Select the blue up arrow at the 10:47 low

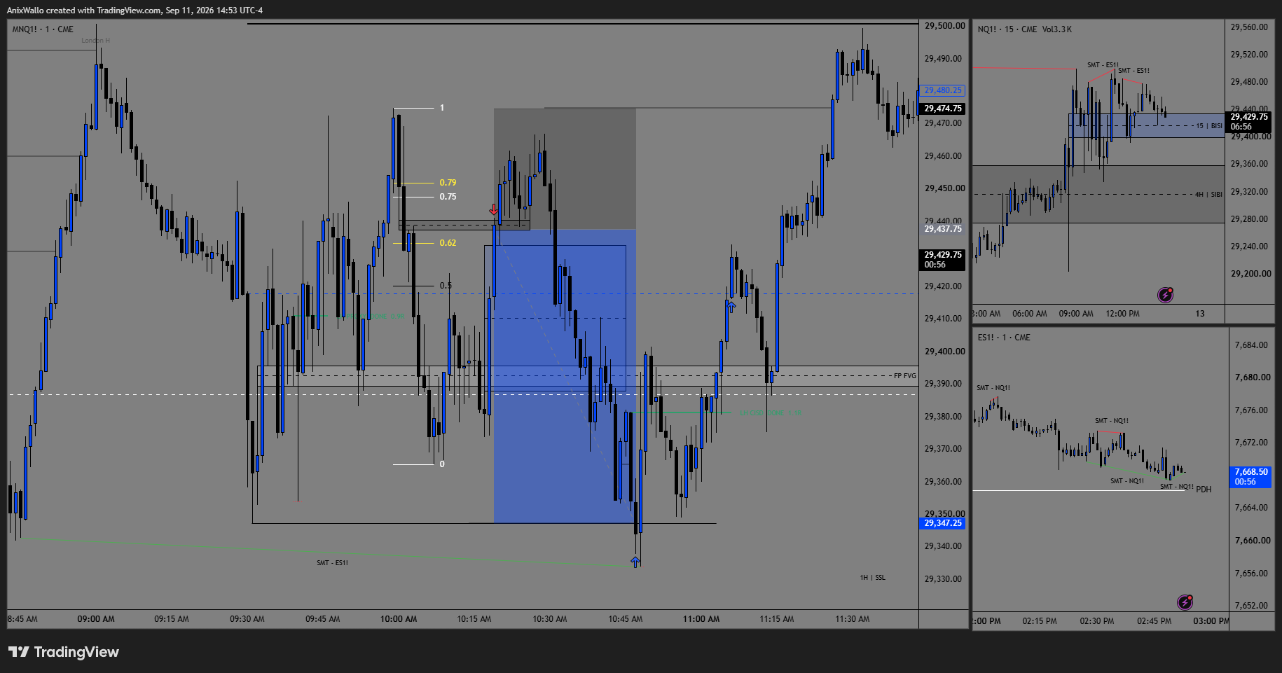635,562
